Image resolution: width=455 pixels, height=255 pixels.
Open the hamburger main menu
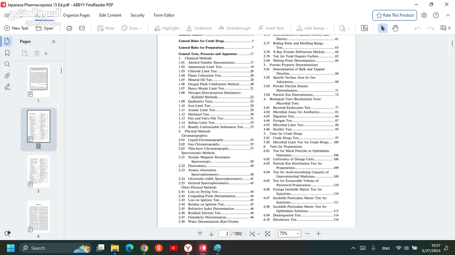click(x=7, y=15)
